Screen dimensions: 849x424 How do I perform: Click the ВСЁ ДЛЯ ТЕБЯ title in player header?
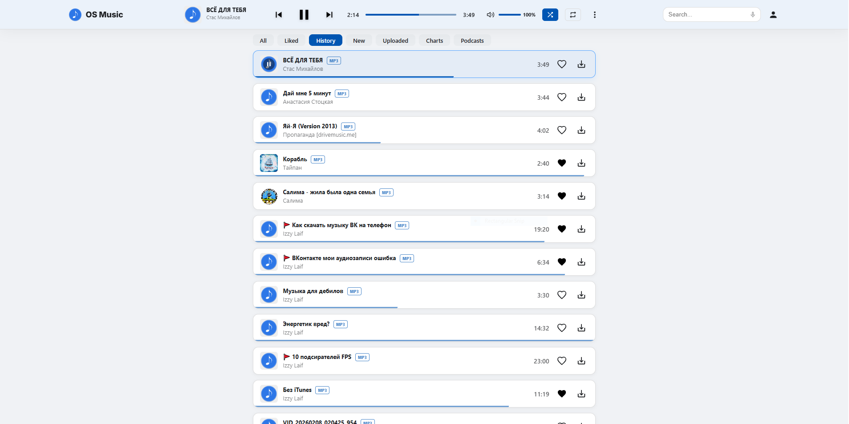pyautogui.click(x=226, y=10)
